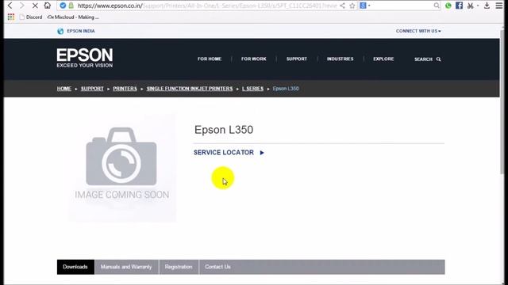Image resolution: width=508 pixels, height=285 pixels.
Task: Go back with the browser back arrow
Action: [x=10, y=6]
